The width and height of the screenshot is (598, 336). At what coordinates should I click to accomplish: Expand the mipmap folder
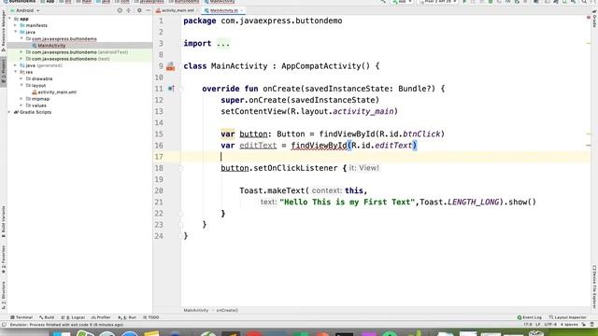(21, 99)
